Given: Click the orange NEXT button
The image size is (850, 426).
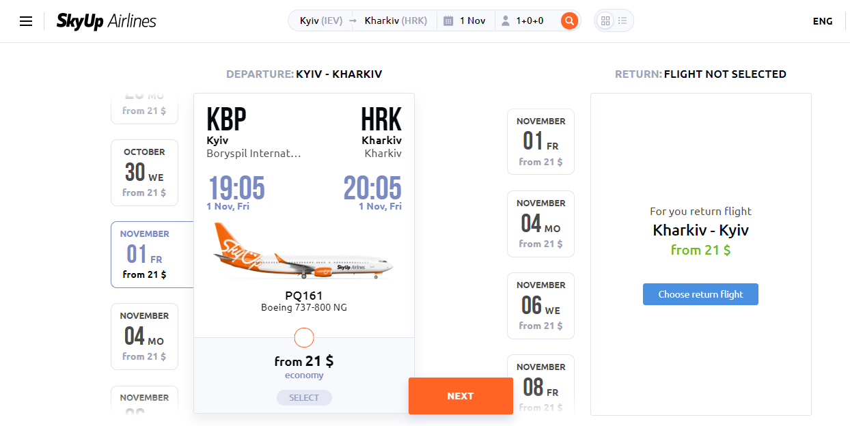Looking at the screenshot, I should 461,396.
